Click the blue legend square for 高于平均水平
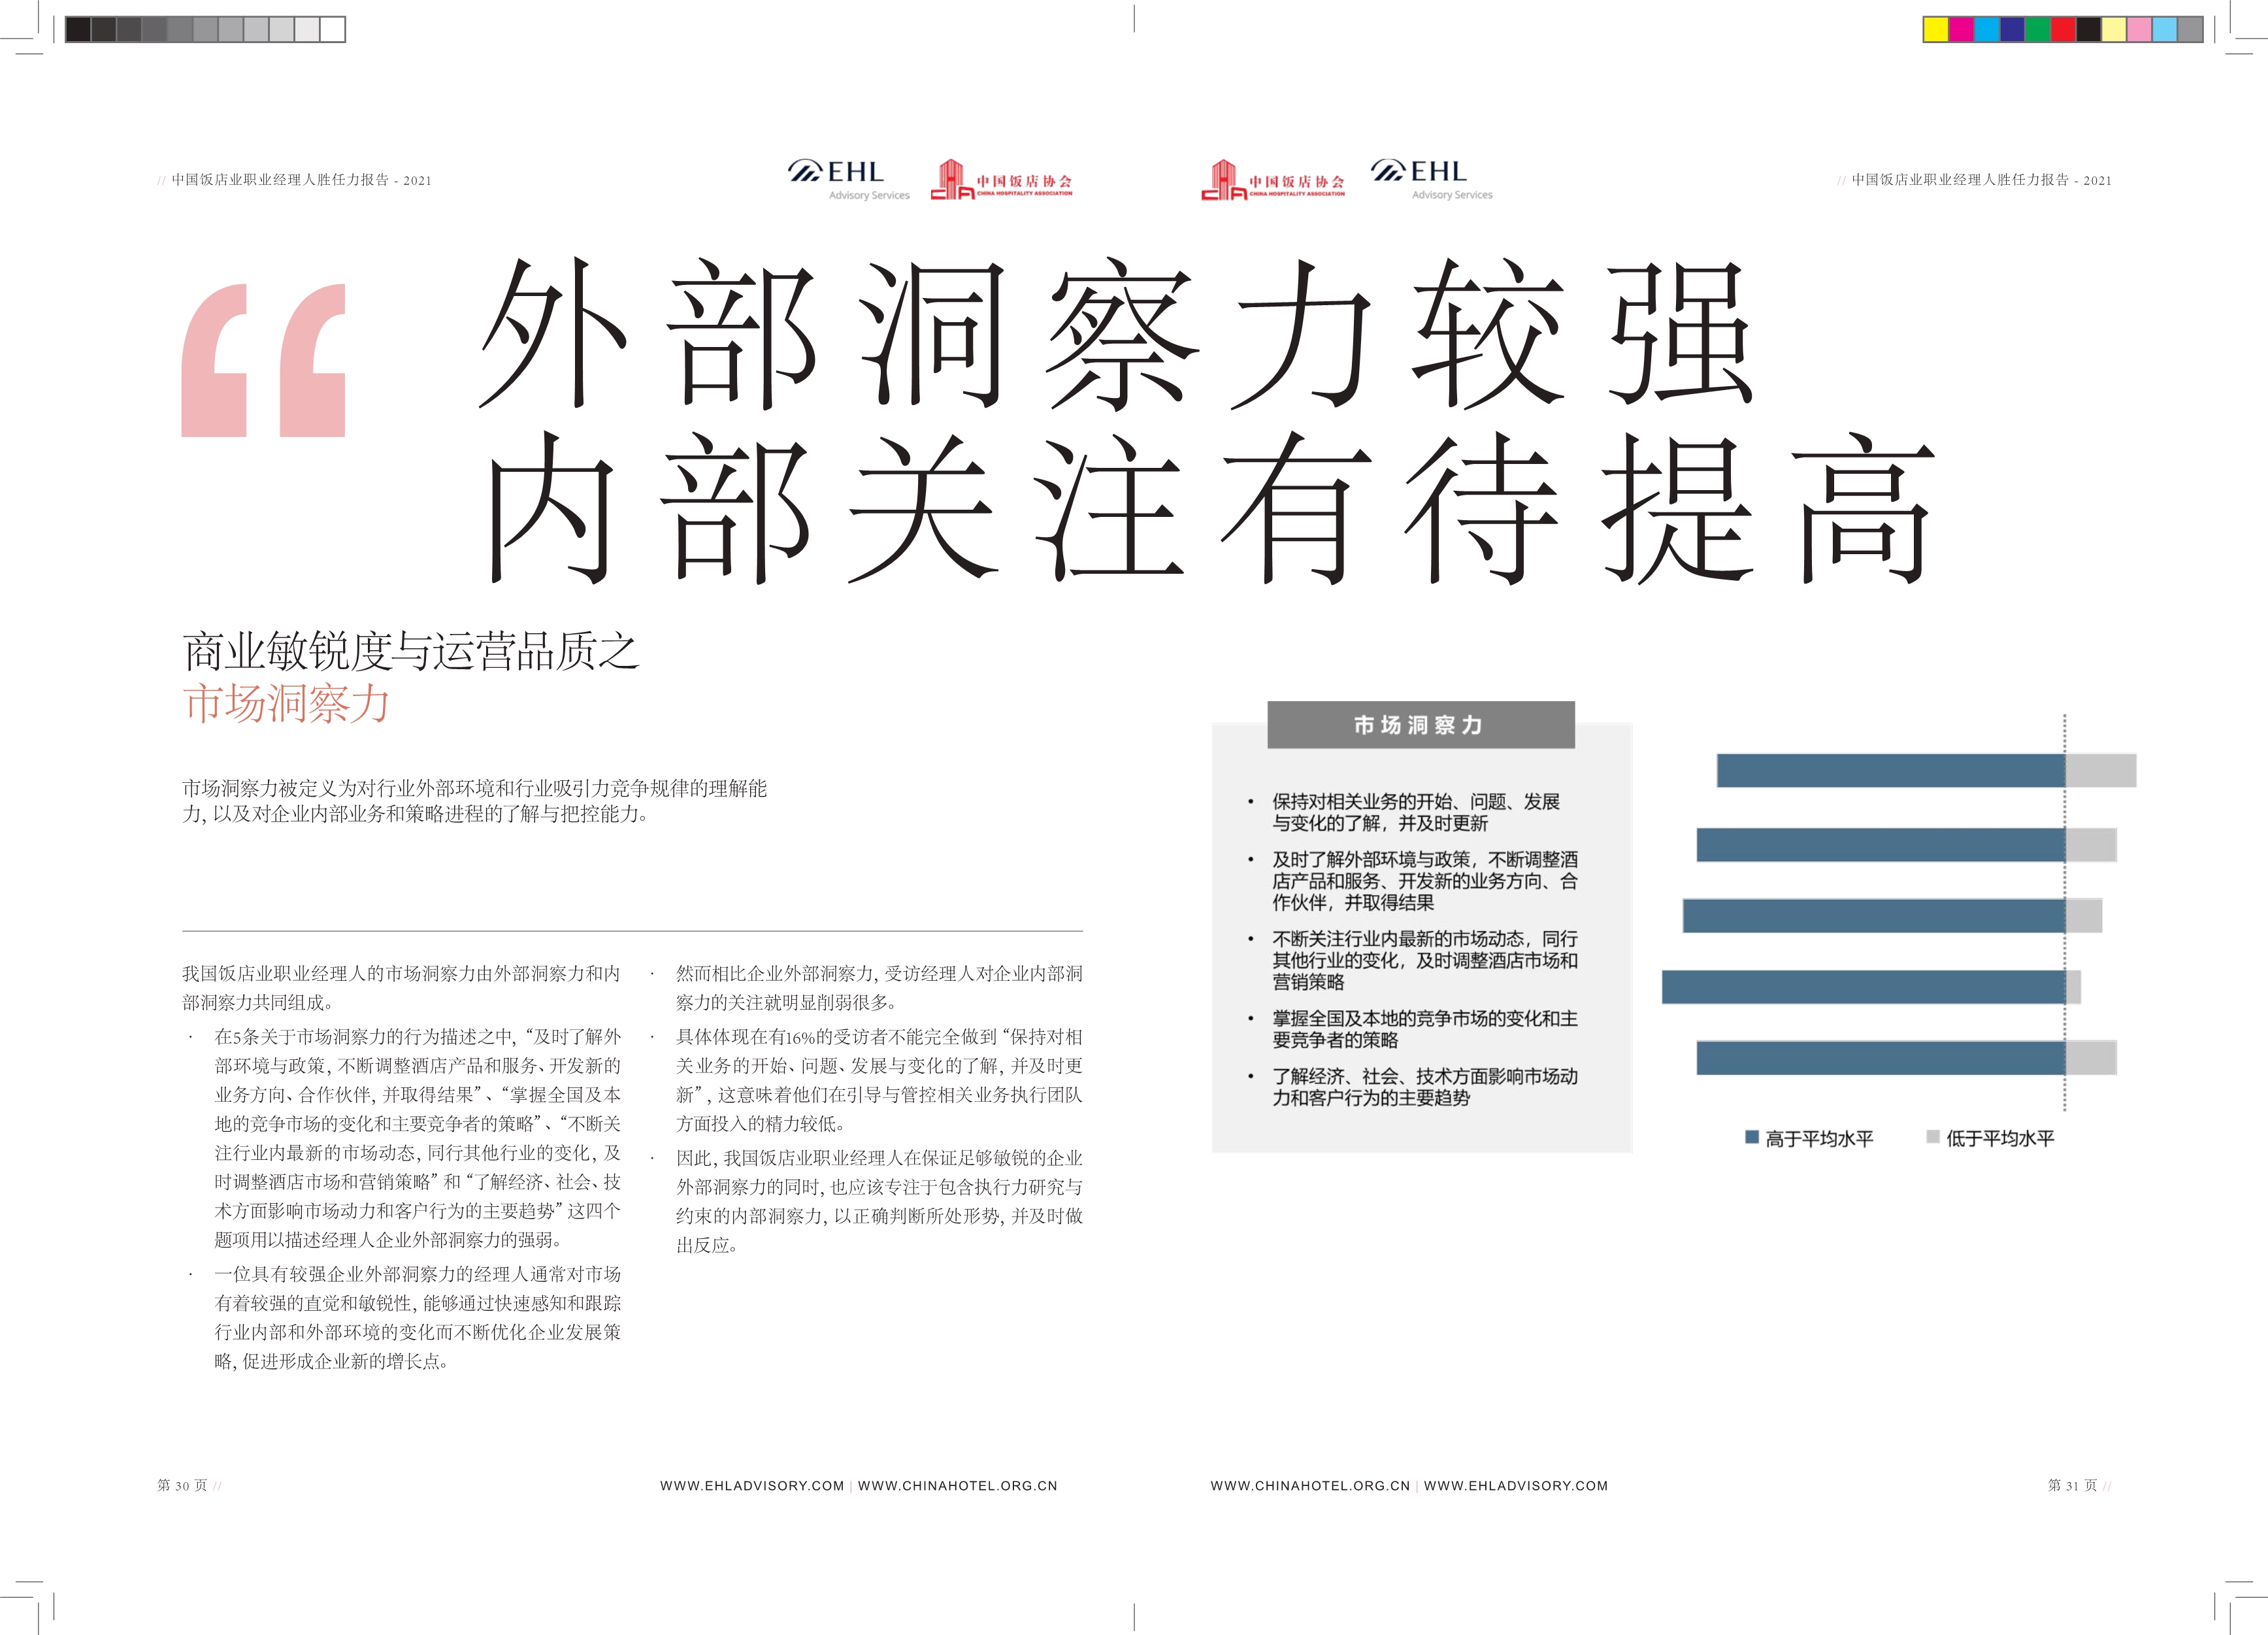2268x1635 pixels. point(1751,1137)
